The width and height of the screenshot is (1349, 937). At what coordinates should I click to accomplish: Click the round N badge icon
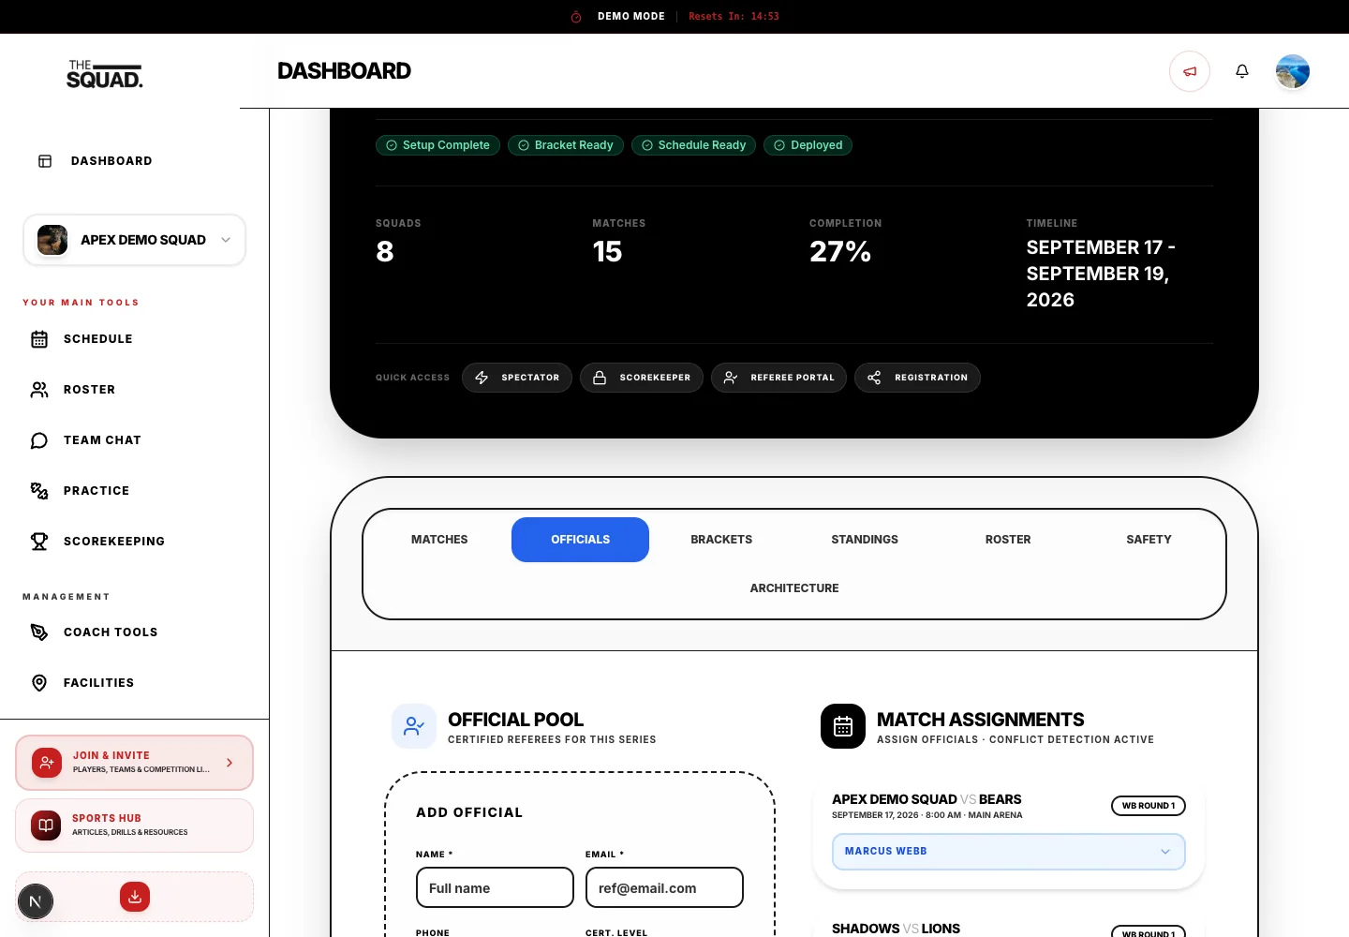(36, 902)
